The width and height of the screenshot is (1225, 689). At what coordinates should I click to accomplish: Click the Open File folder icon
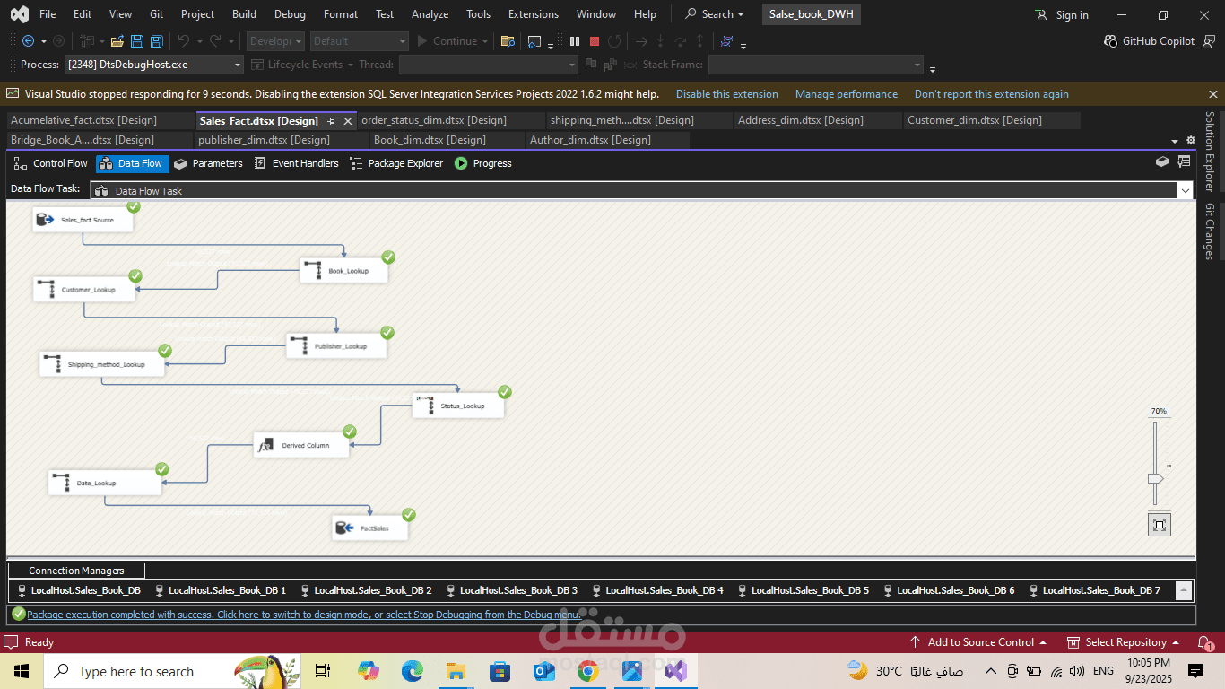pyautogui.click(x=117, y=41)
